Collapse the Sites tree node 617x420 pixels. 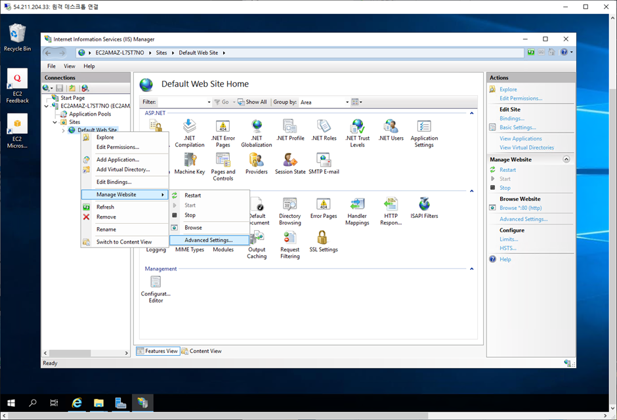(54, 122)
